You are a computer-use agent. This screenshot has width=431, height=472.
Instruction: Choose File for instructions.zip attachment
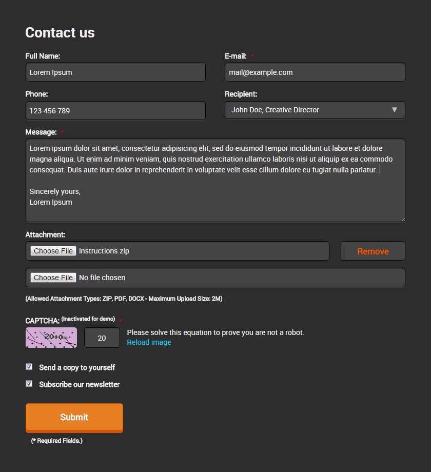pos(53,251)
